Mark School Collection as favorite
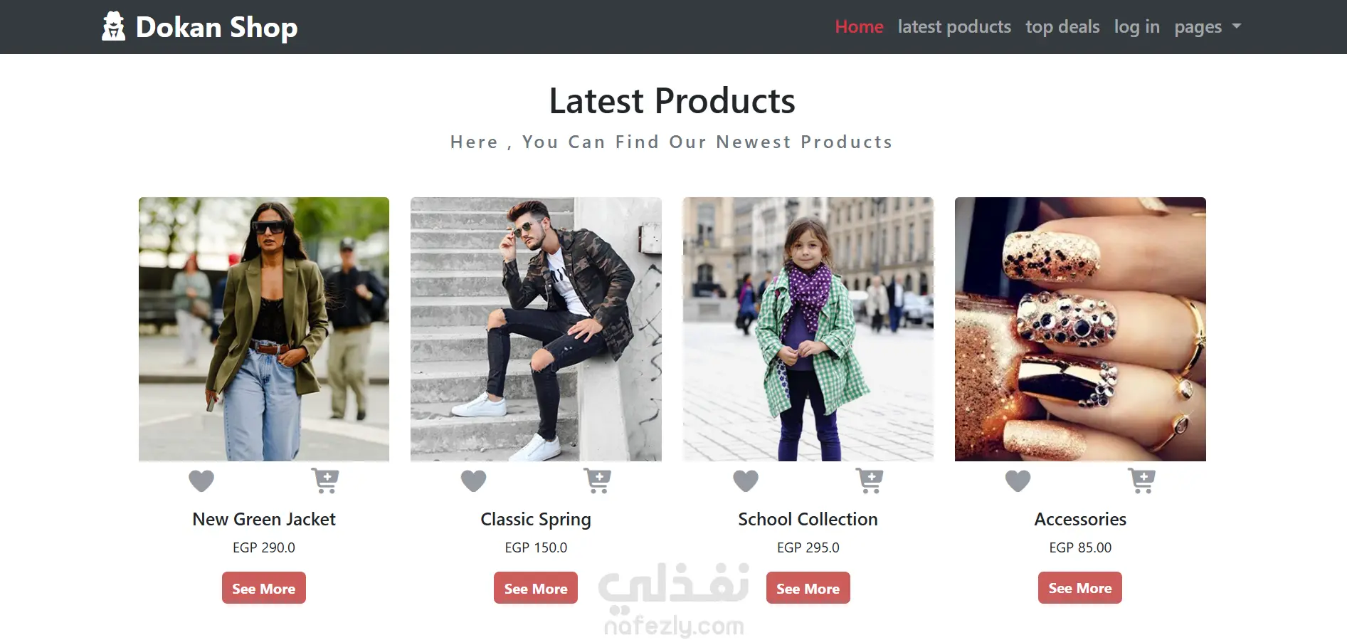This screenshot has height=640, width=1347. [x=746, y=481]
